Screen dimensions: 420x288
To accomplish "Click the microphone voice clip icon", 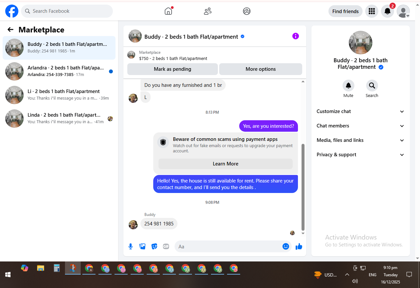I will pos(131,246).
